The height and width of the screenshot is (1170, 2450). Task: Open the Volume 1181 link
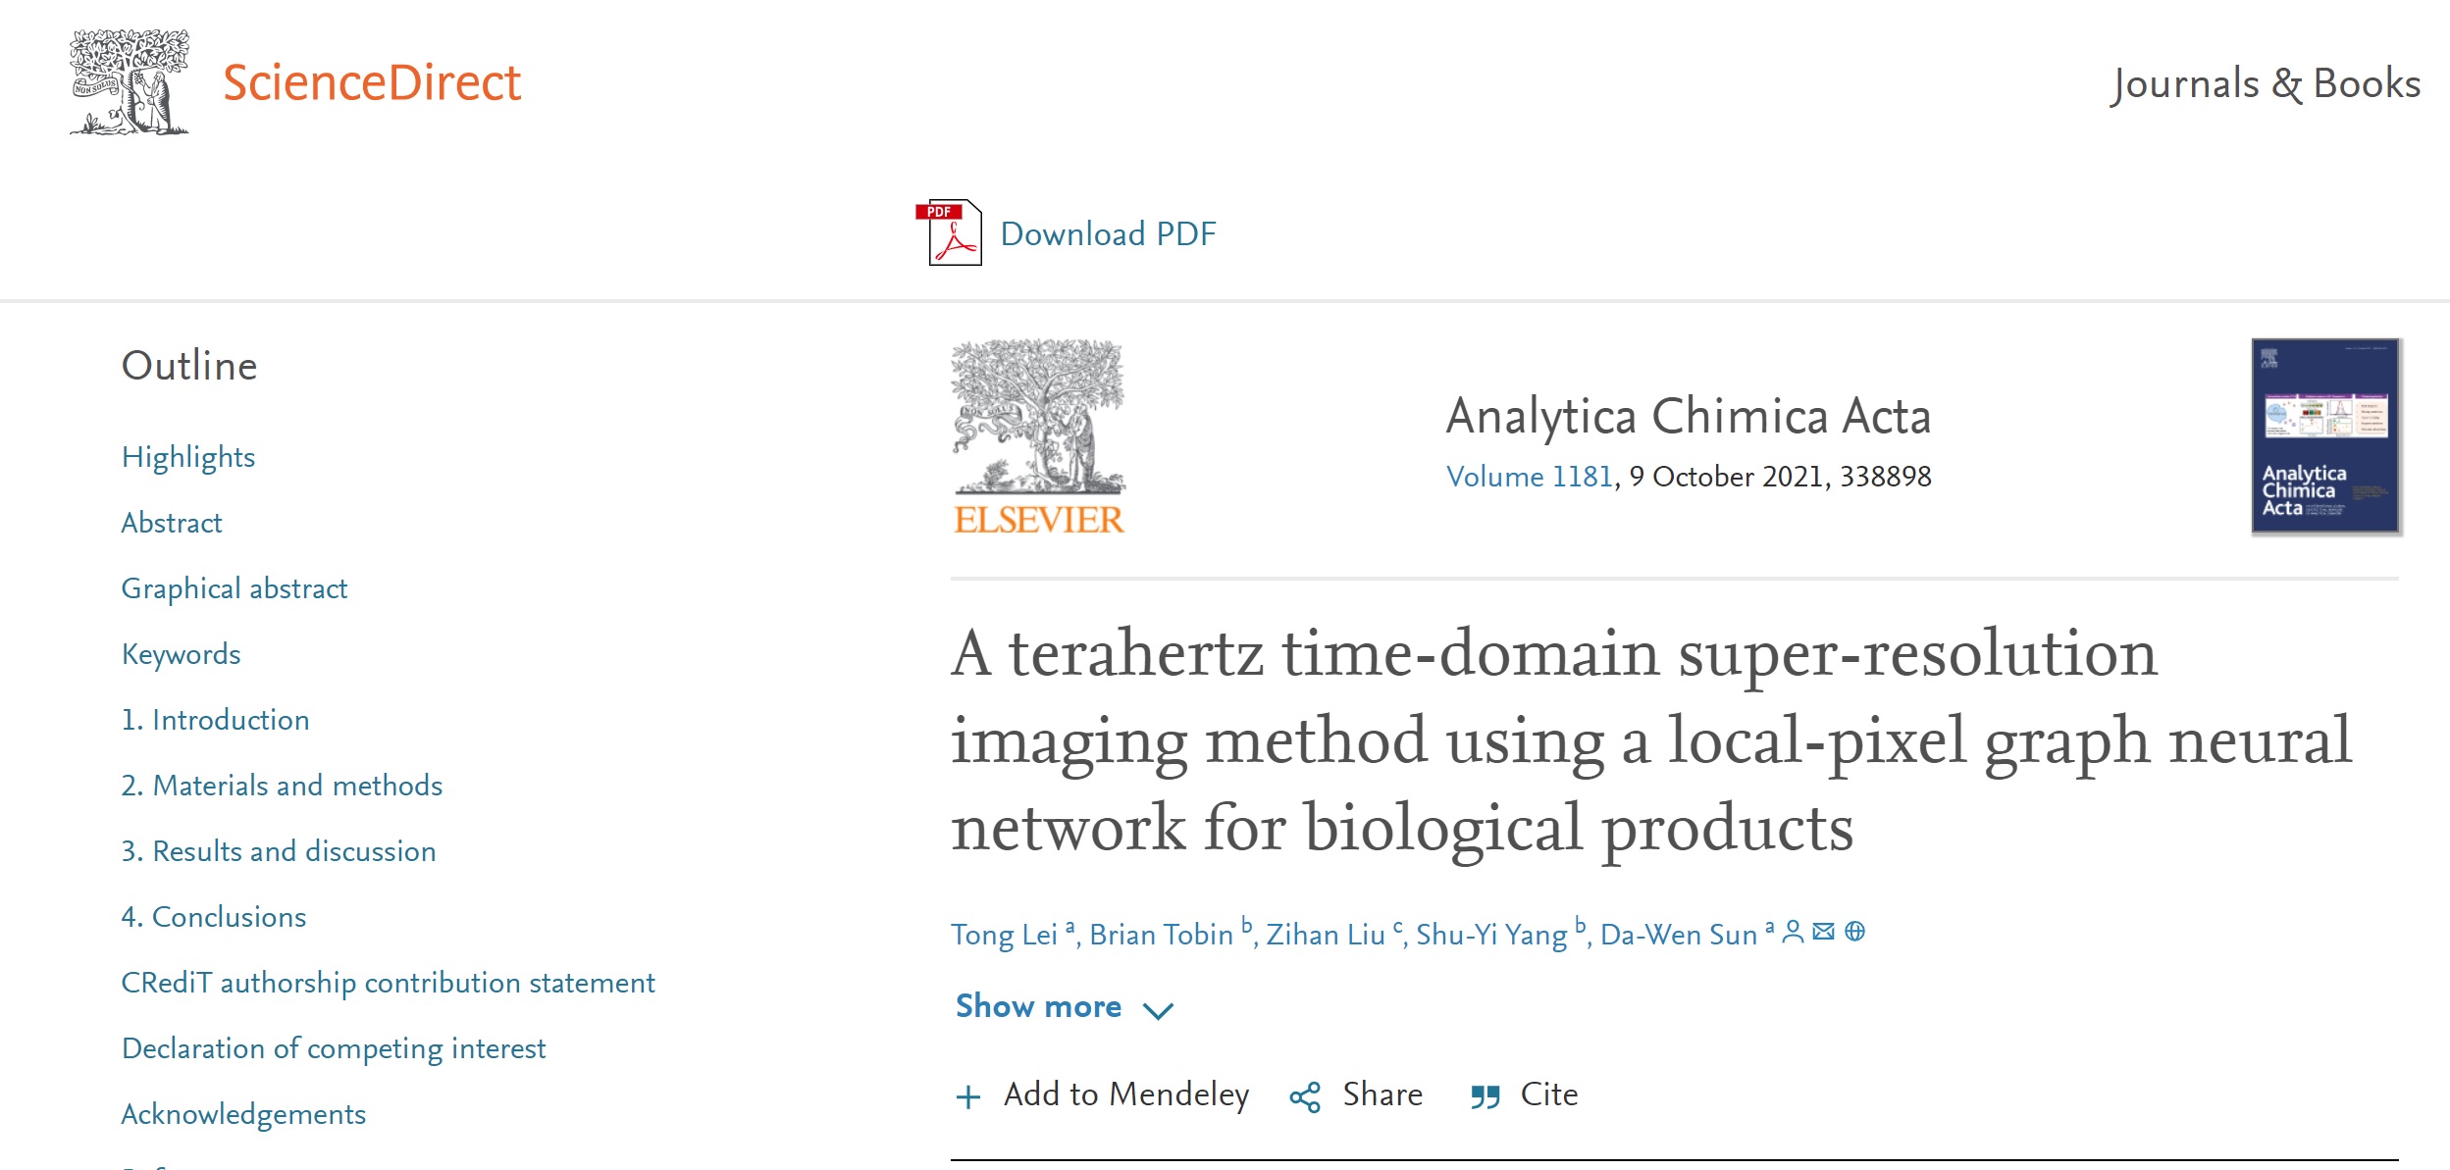tap(1529, 477)
